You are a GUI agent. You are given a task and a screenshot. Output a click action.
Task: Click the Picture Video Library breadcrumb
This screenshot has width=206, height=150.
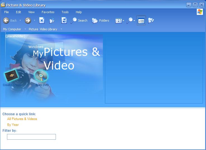43,29
